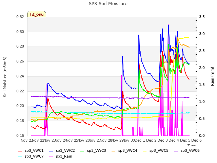Image resolution: width=217 pixels, height=163 pixels.
Task: Click the 3.0 rain axis tick label
Action: tap(202, 34)
